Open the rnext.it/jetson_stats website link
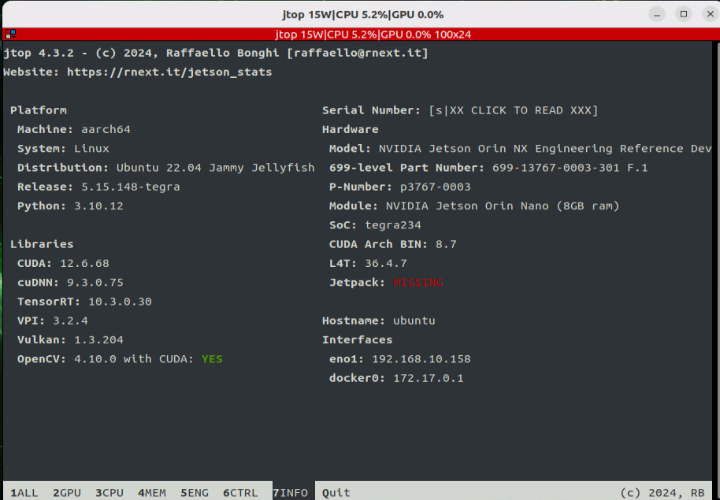720x500 pixels. click(x=169, y=72)
